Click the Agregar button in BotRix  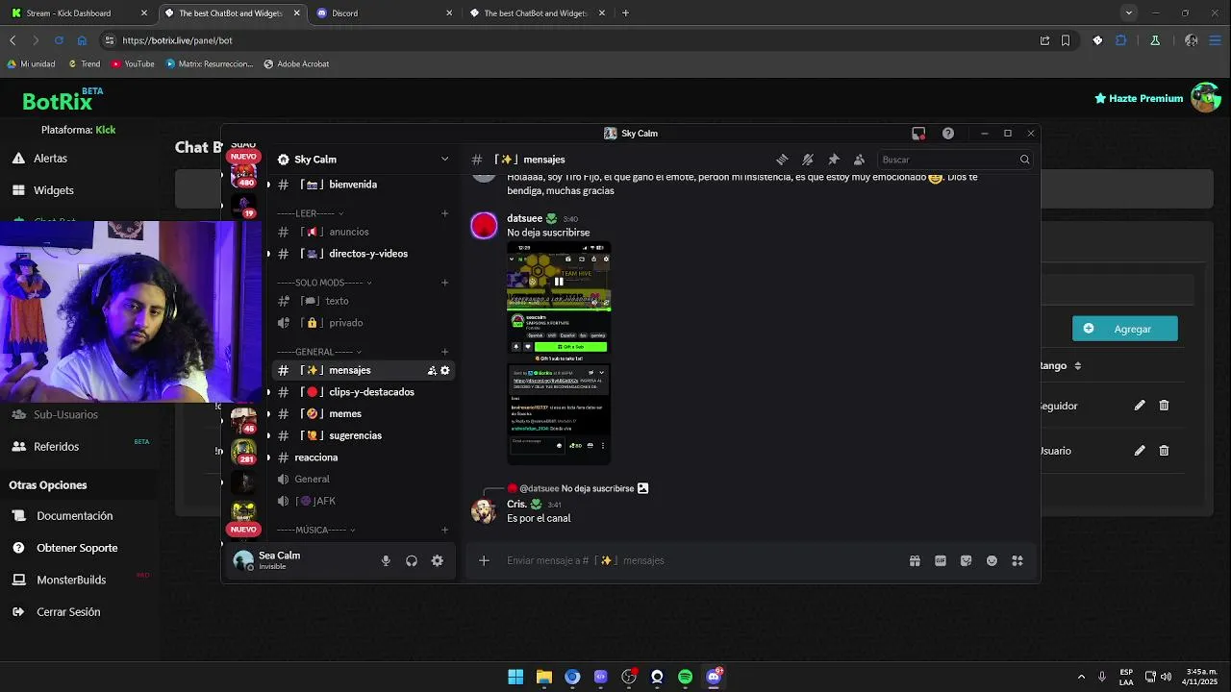(x=1124, y=329)
